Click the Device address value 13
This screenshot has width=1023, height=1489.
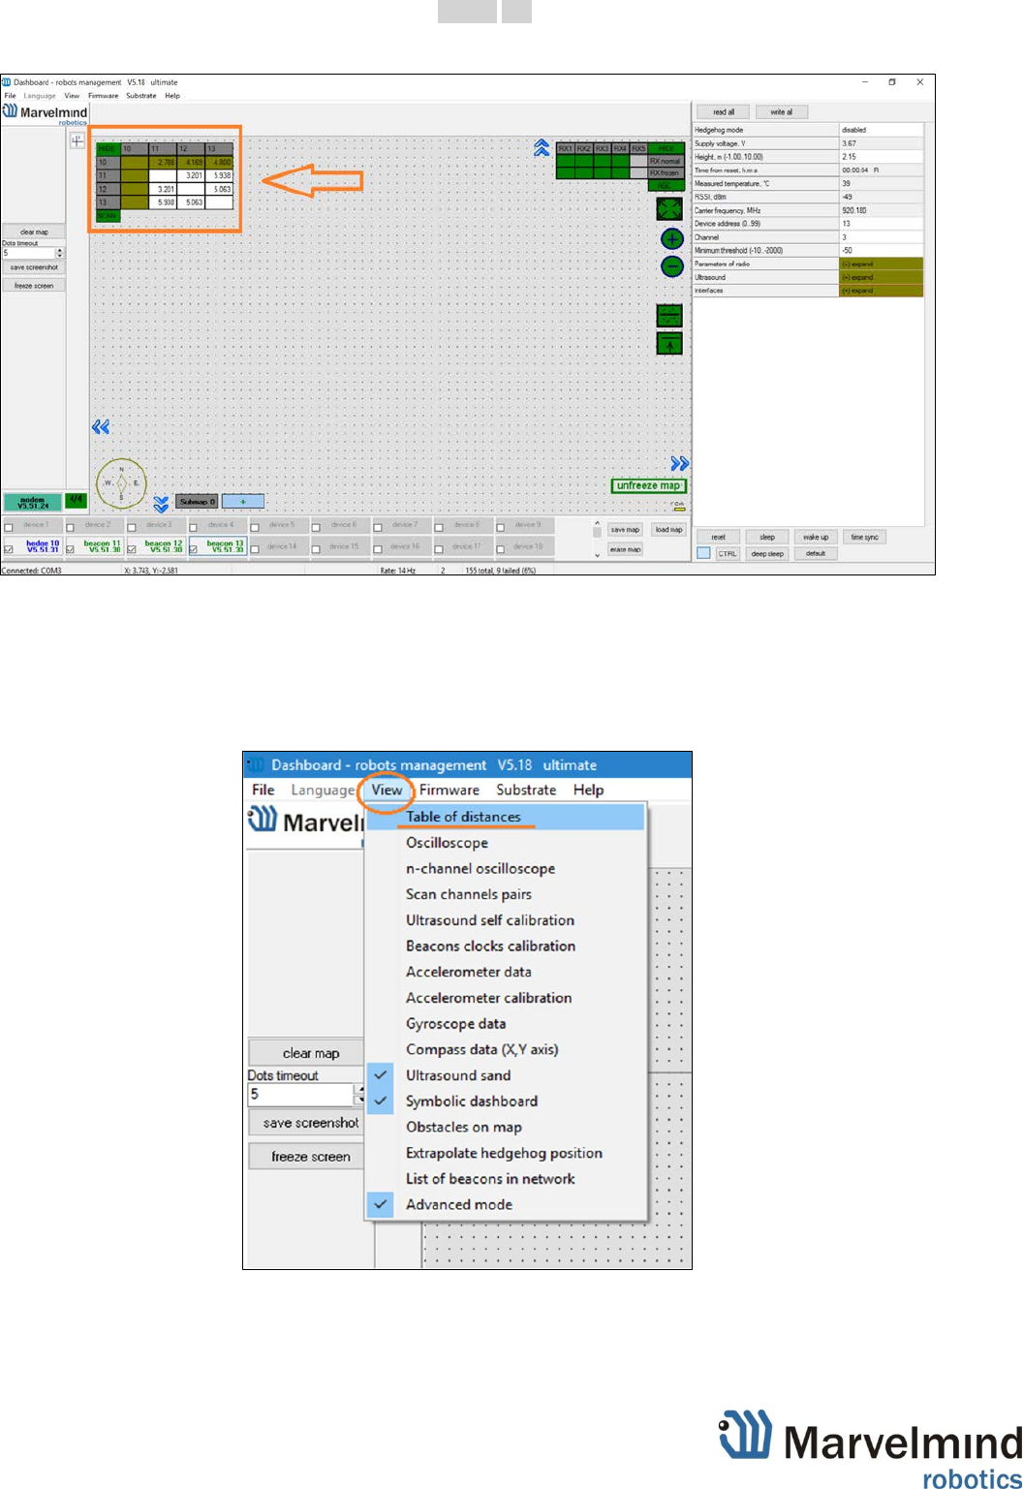(881, 224)
